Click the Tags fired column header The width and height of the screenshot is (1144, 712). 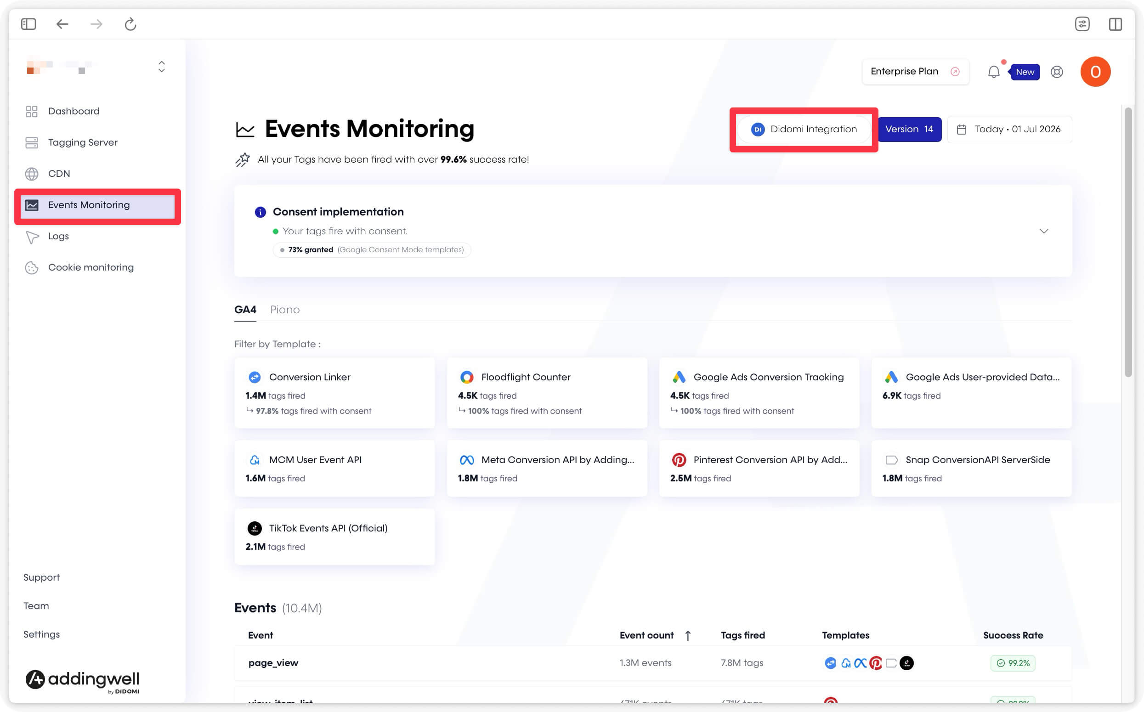pos(743,635)
